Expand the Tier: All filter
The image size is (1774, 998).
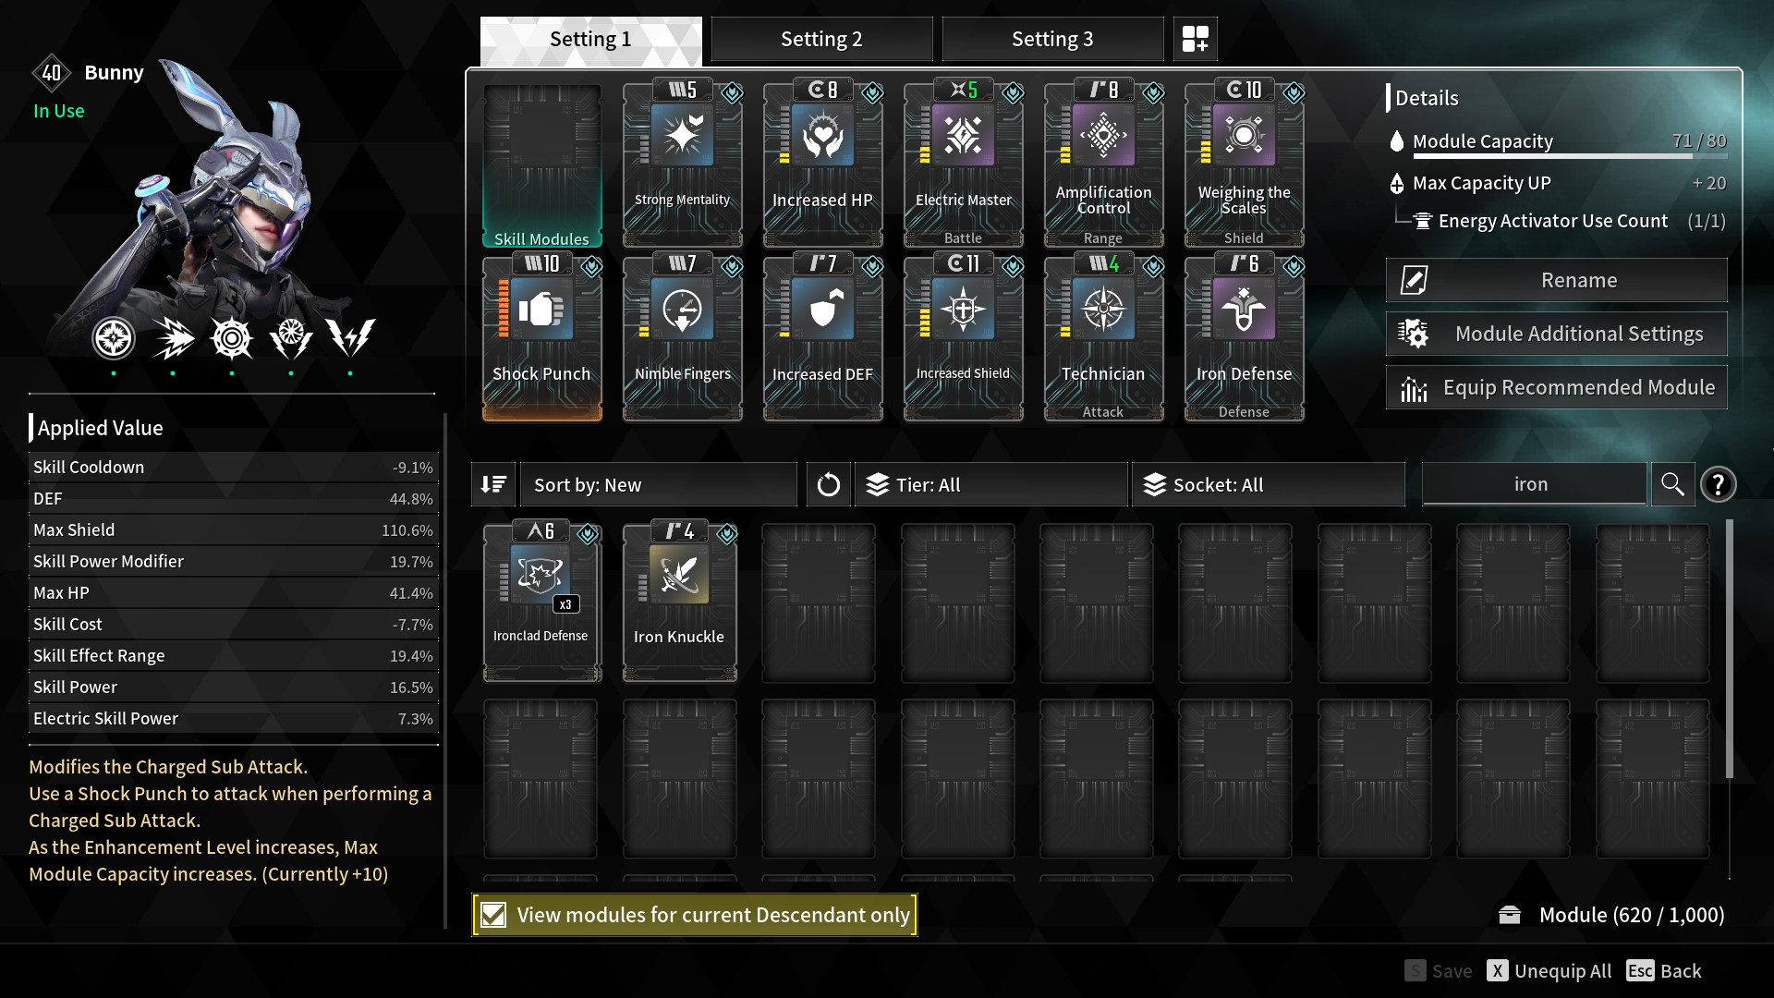click(991, 484)
